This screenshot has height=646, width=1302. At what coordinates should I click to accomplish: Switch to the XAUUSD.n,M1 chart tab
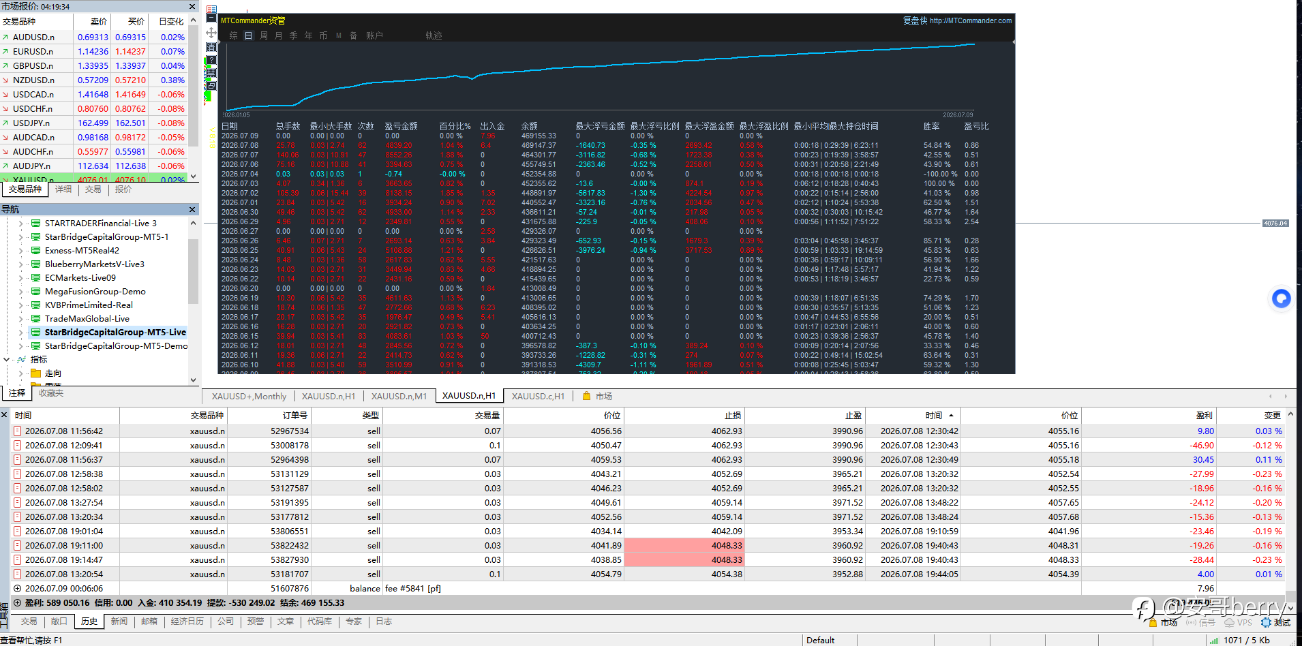click(x=399, y=396)
